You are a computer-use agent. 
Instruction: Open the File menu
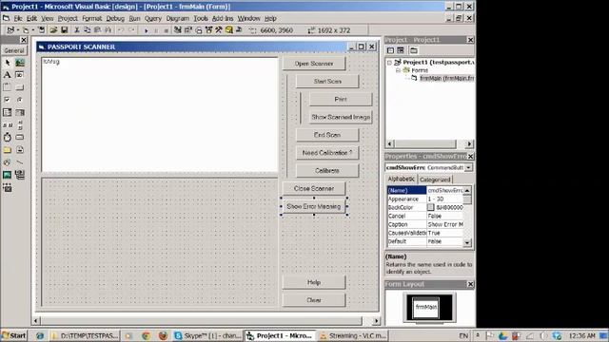click(x=18, y=18)
